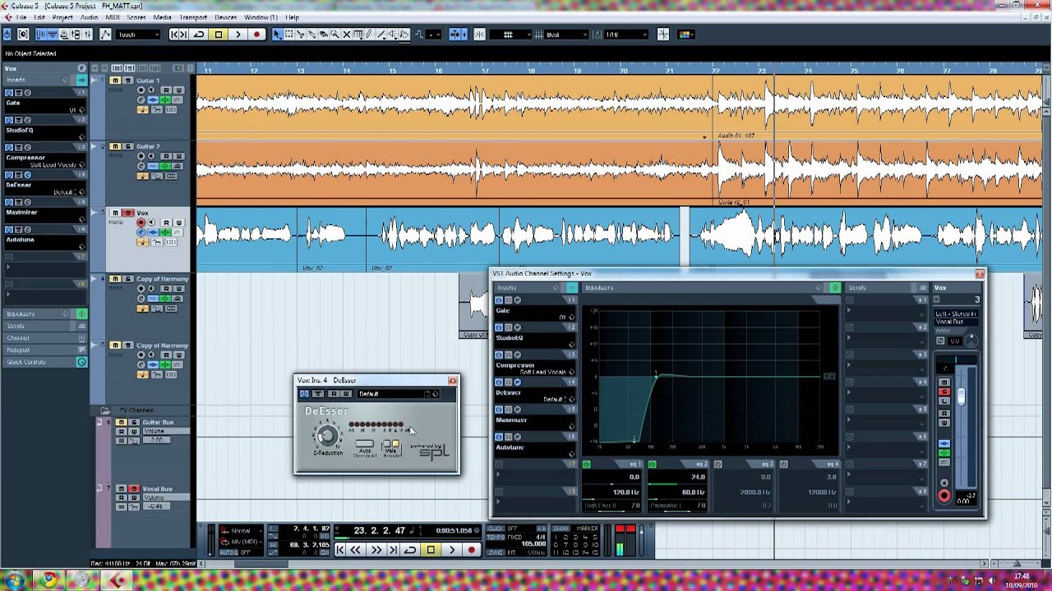This screenshot has width=1052, height=591.
Task: Toggle the DeEsser plugin power button
Action: 304,394
